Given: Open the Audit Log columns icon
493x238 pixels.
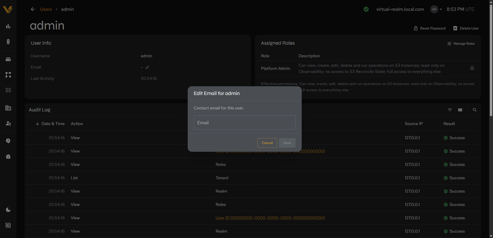Looking at the screenshot, I should pyautogui.click(x=460, y=110).
